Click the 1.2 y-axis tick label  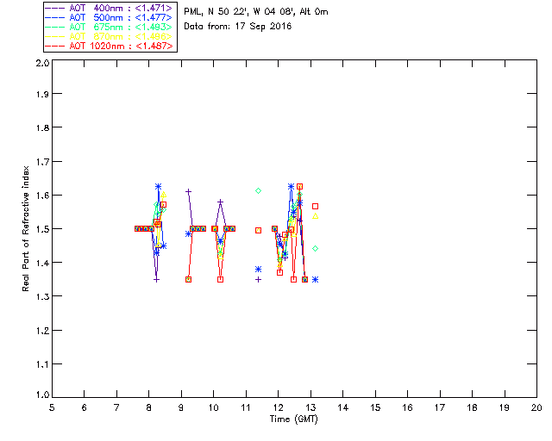42,331
